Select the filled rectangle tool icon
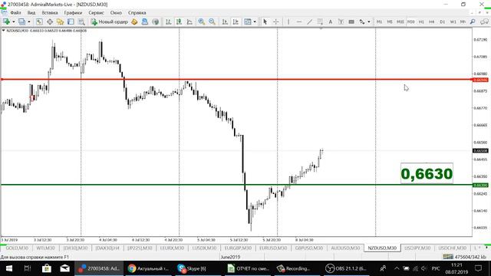Image resolution: width=491 pixels, height=276 pixels. pos(351,21)
